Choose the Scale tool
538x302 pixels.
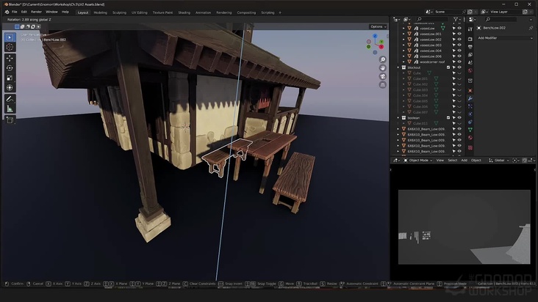(10, 78)
